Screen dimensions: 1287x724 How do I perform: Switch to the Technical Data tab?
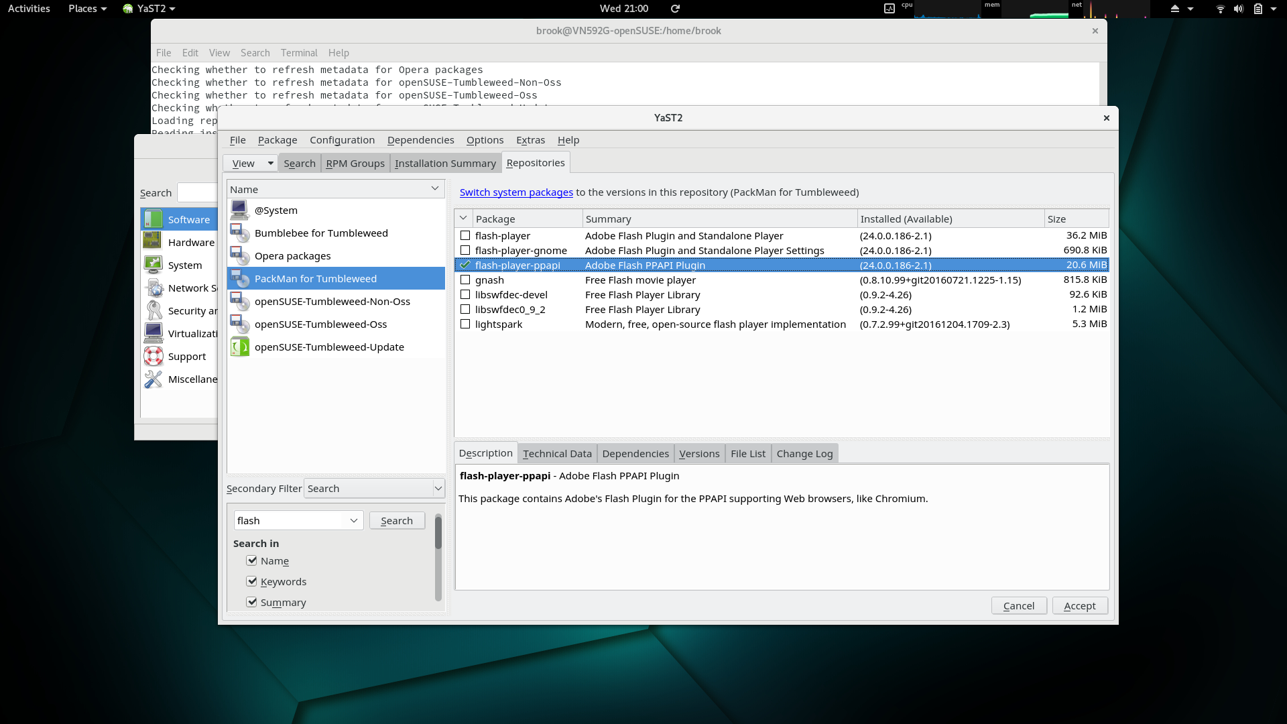(557, 454)
